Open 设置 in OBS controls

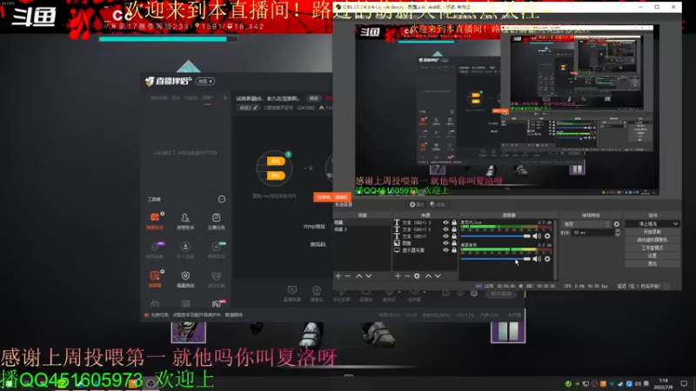652,255
